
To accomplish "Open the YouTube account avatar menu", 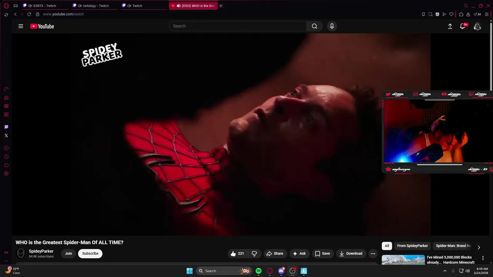I will [478, 26].
